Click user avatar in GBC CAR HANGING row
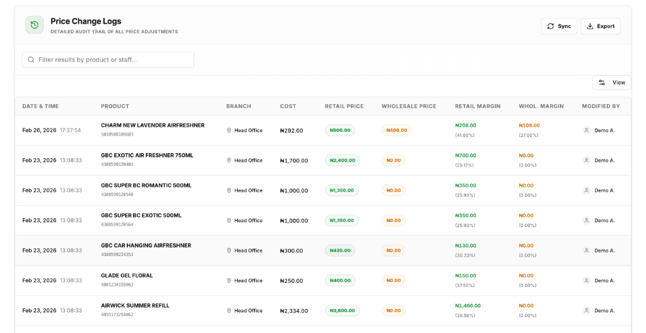 (586, 250)
